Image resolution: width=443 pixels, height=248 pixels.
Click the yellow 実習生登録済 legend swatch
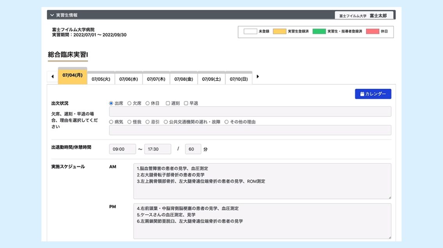tap(279, 32)
